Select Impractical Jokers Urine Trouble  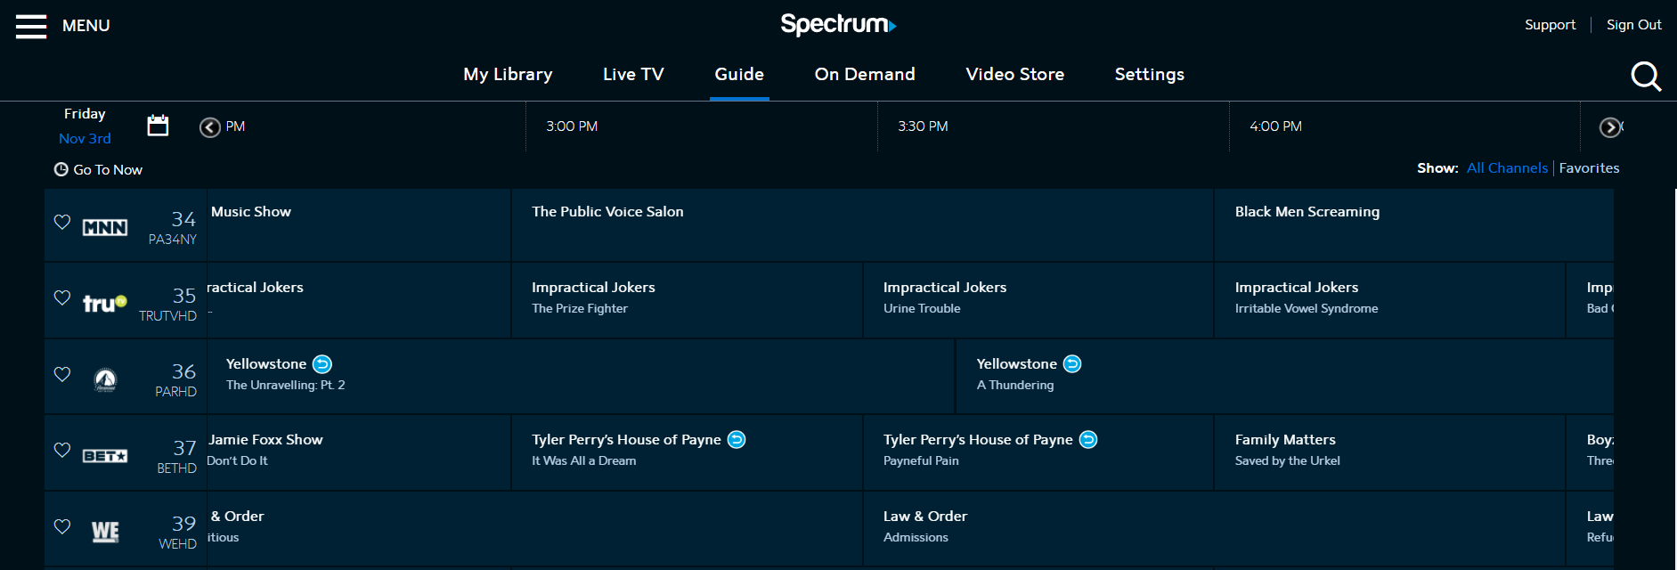pos(1038,300)
